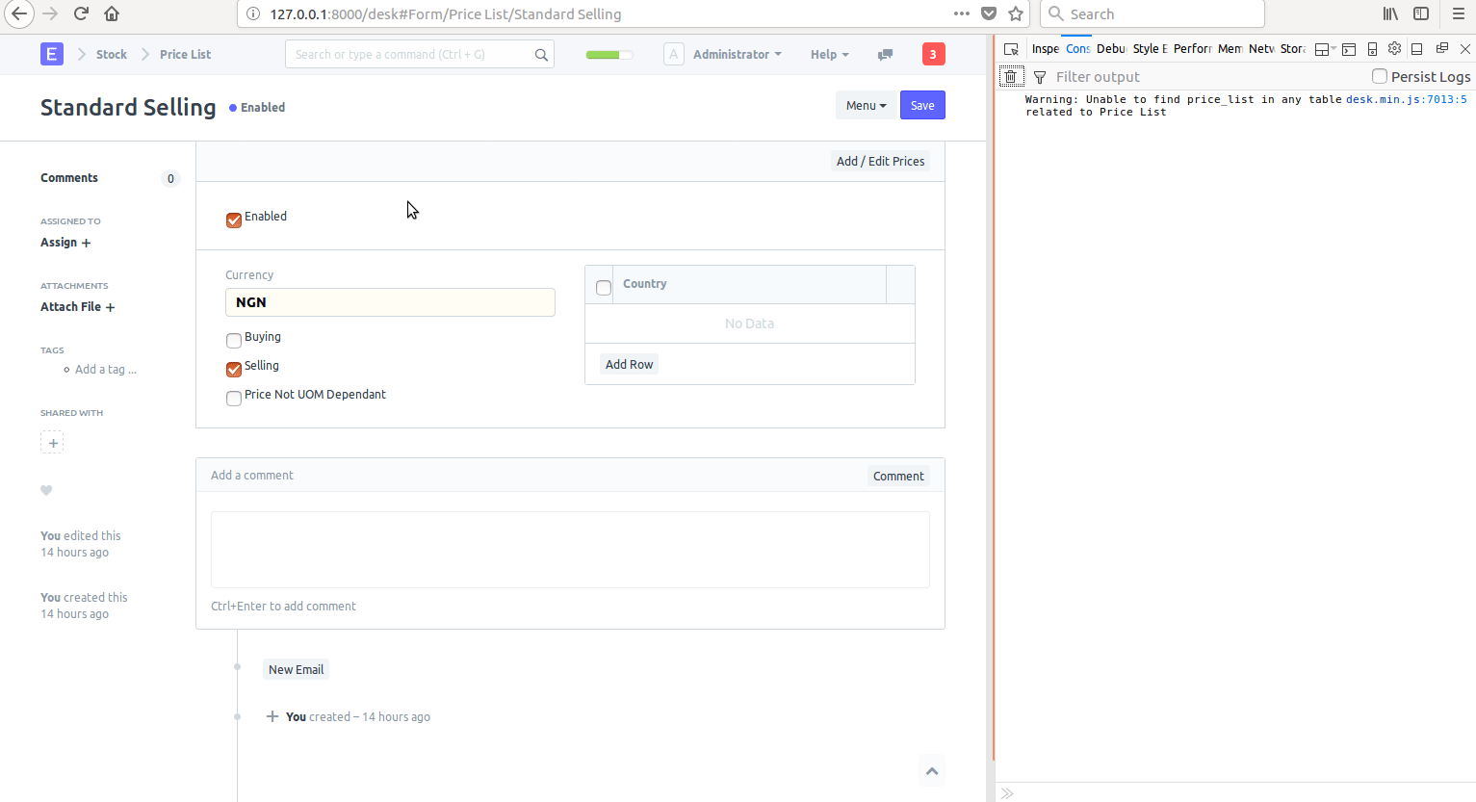Switch to the Debugger devtools tab
Viewport: 1476px width, 802px height.
tap(1111, 49)
